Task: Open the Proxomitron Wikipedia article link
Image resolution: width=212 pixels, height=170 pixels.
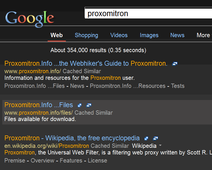Action: click(72, 138)
